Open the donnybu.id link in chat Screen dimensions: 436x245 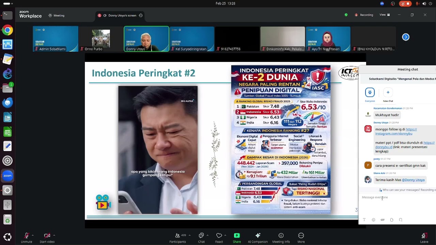(x=405, y=145)
